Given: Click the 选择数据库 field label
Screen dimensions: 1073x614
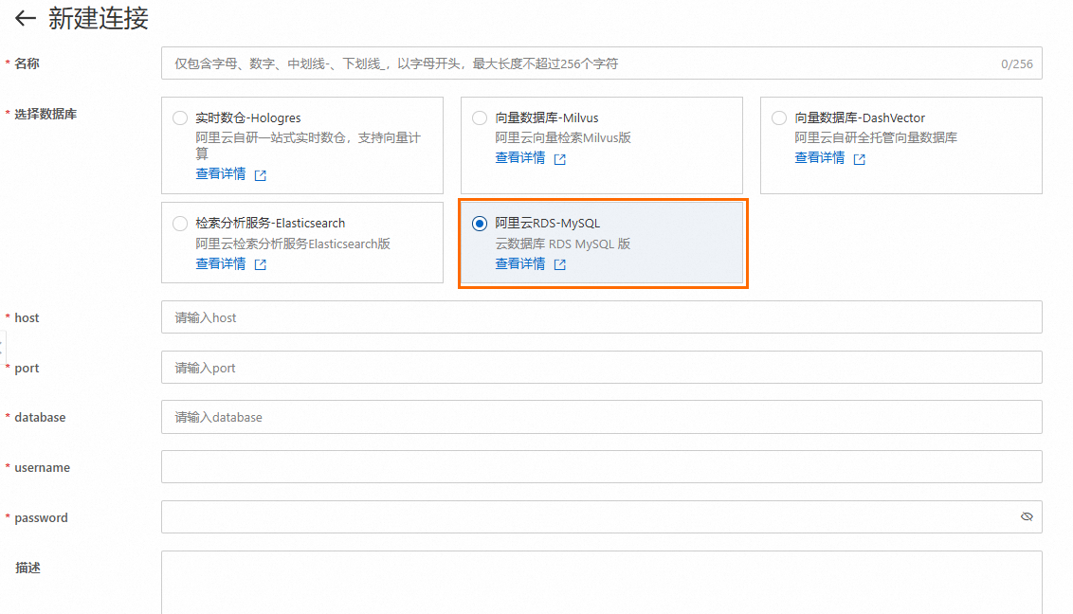Looking at the screenshot, I should pyautogui.click(x=45, y=115).
